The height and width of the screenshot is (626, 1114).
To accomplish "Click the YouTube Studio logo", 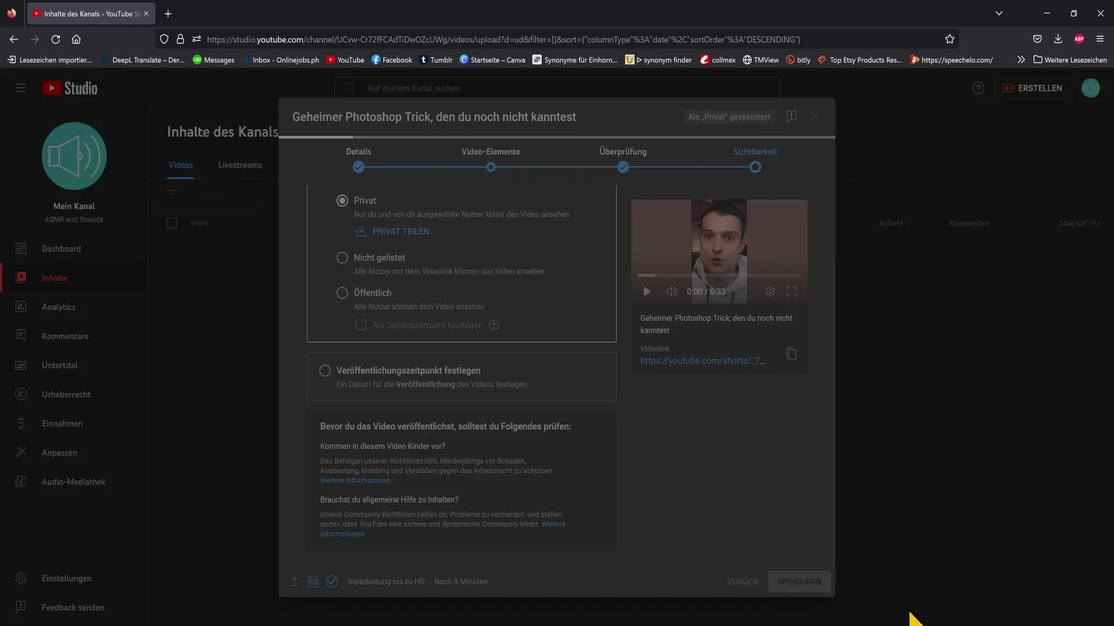I will click(70, 88).
